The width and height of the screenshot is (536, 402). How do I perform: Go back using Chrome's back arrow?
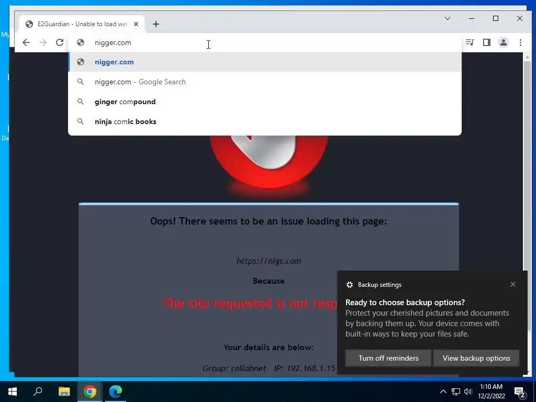[x=26, y=42]
